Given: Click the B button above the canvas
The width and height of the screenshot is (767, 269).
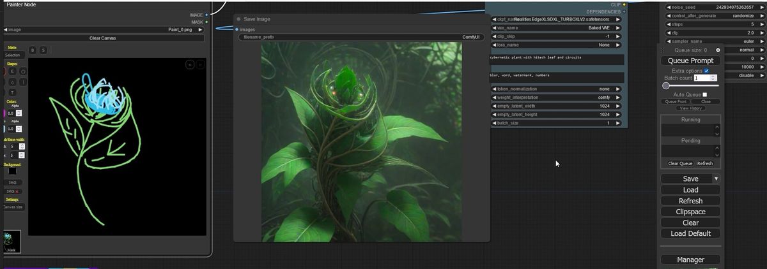Looking at the screenshot, I should tap(33, 50).
